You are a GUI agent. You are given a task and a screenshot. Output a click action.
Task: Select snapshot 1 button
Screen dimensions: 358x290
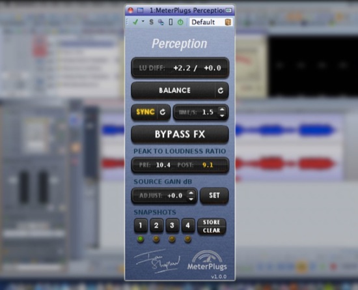pos(141,225)
